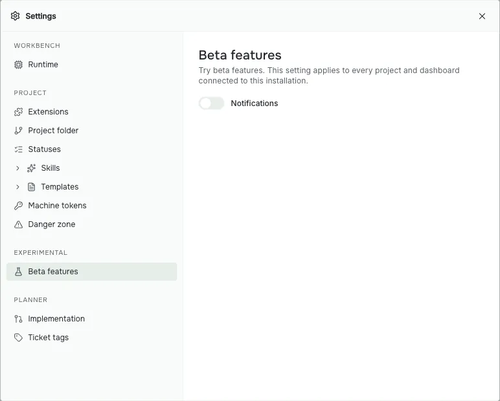Click the Extensions puzzle-piece icon
This screenshot has height=401, width=500.
[x=19, y=112]
